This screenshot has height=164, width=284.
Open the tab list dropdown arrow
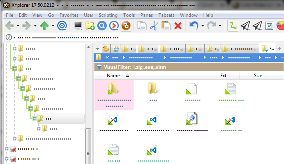pyautogui.click(x=98, y=49)
